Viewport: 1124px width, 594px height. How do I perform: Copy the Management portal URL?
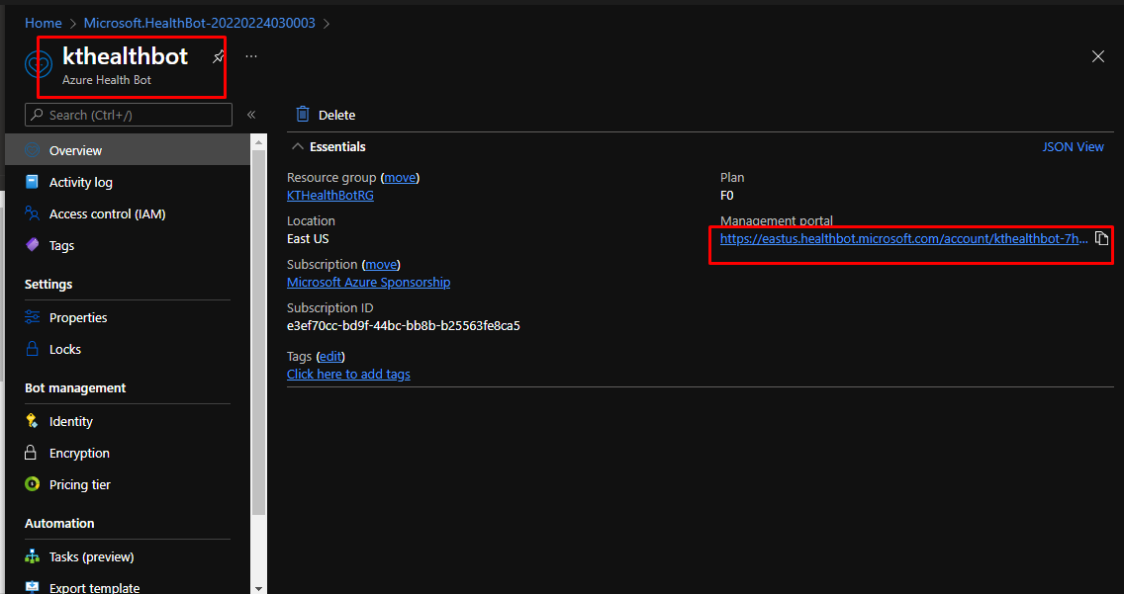coord(1101,238)
